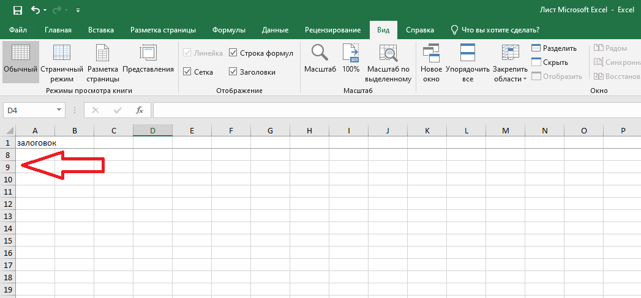Image resolution: width=641 pixels, height=298 pixels.
Task: Switch to the Вставка ribbon tab
Action: [101, 30]
